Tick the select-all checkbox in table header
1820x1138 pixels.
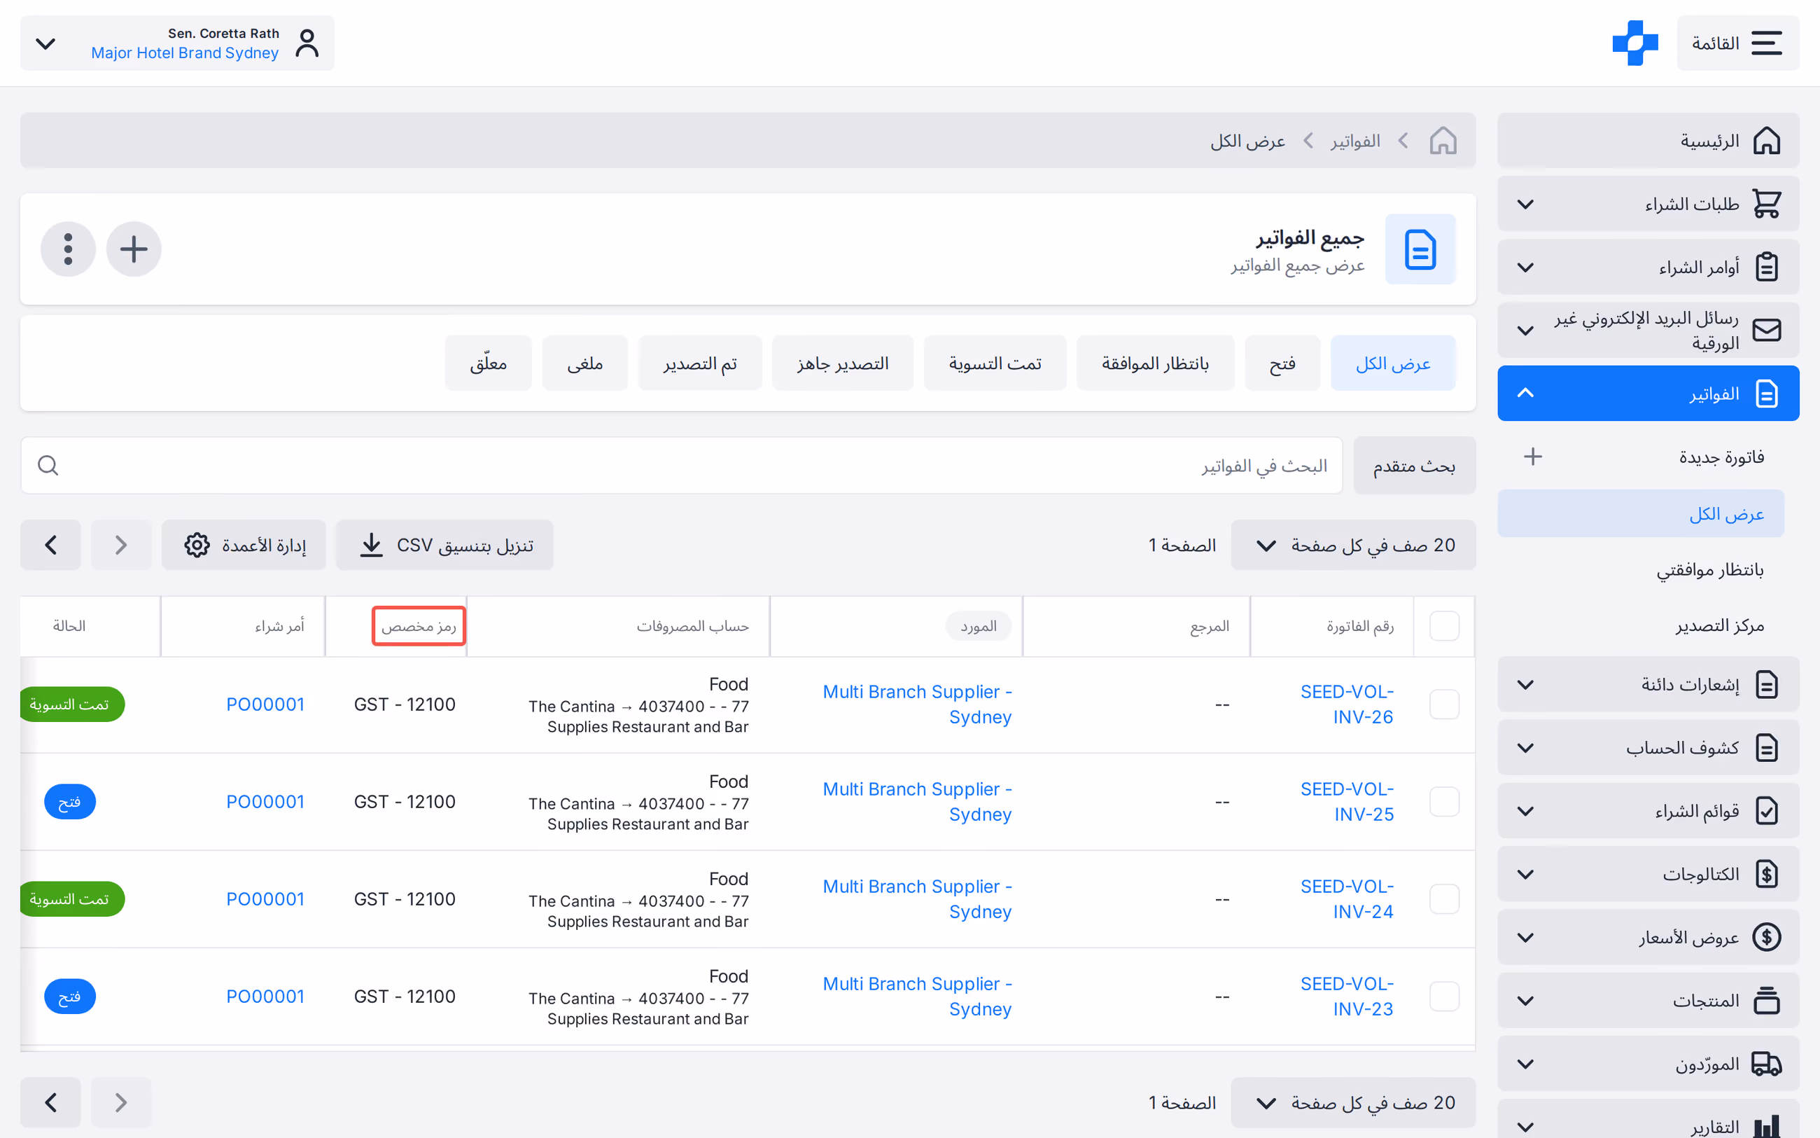tap(1444, 626)
